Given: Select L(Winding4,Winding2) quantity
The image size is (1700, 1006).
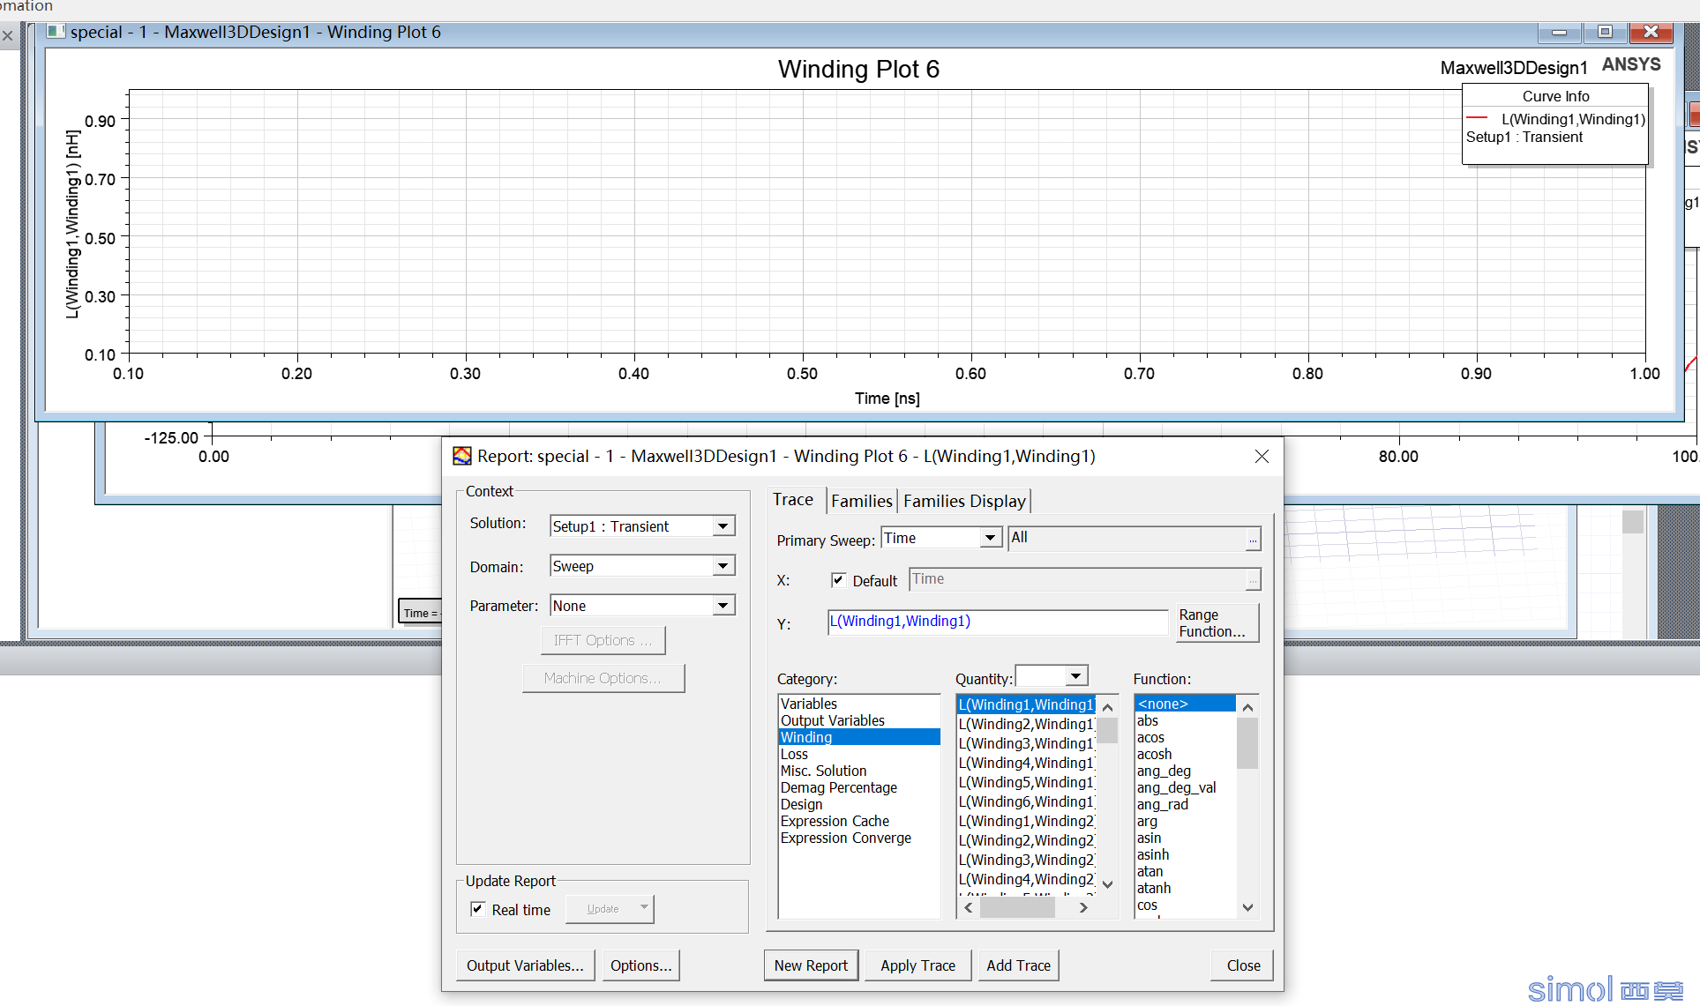Looking at the screenshot, I should point(1026,879).
